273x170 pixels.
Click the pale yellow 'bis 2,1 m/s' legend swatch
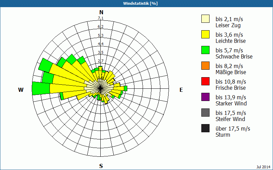tap(205, 19)
